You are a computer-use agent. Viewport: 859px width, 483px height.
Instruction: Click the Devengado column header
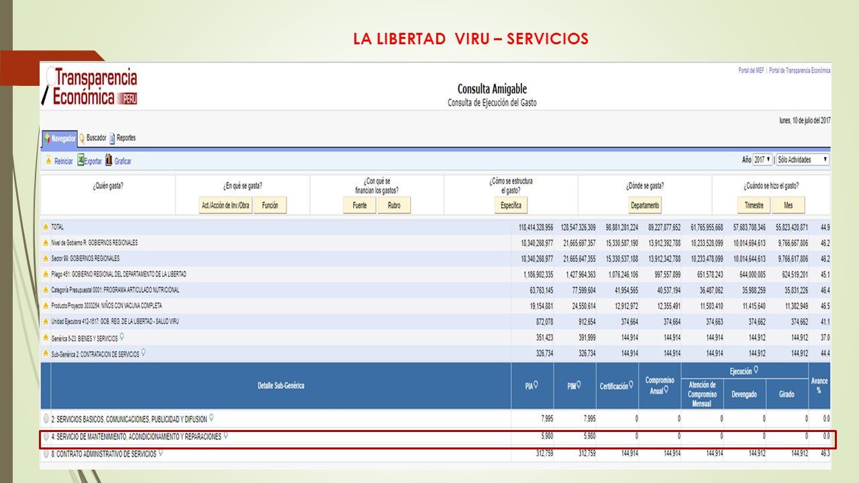744,394
